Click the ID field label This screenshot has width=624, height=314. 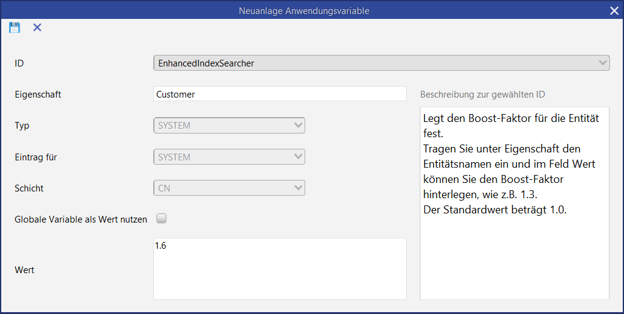coord(19,63)
